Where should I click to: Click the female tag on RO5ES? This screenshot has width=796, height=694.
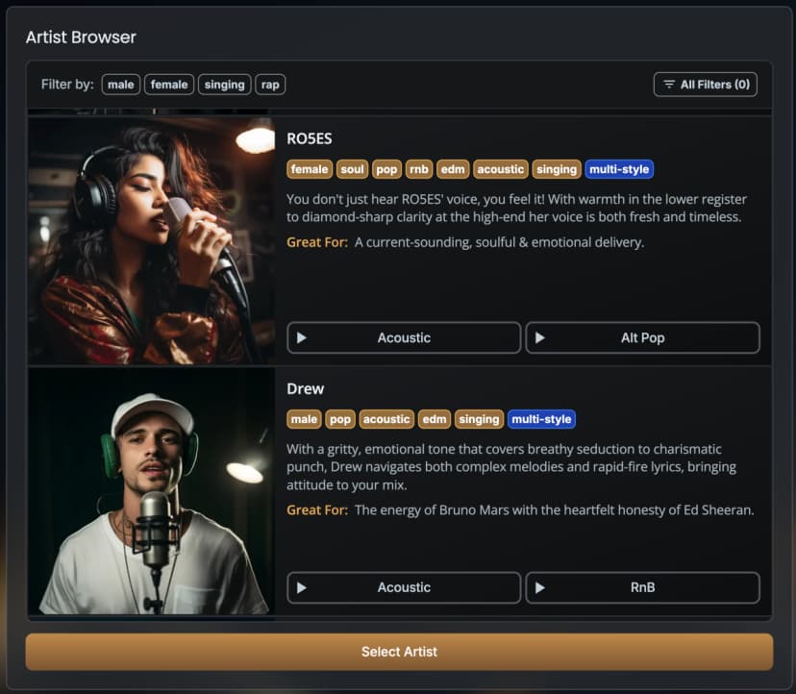coord(310,169)
